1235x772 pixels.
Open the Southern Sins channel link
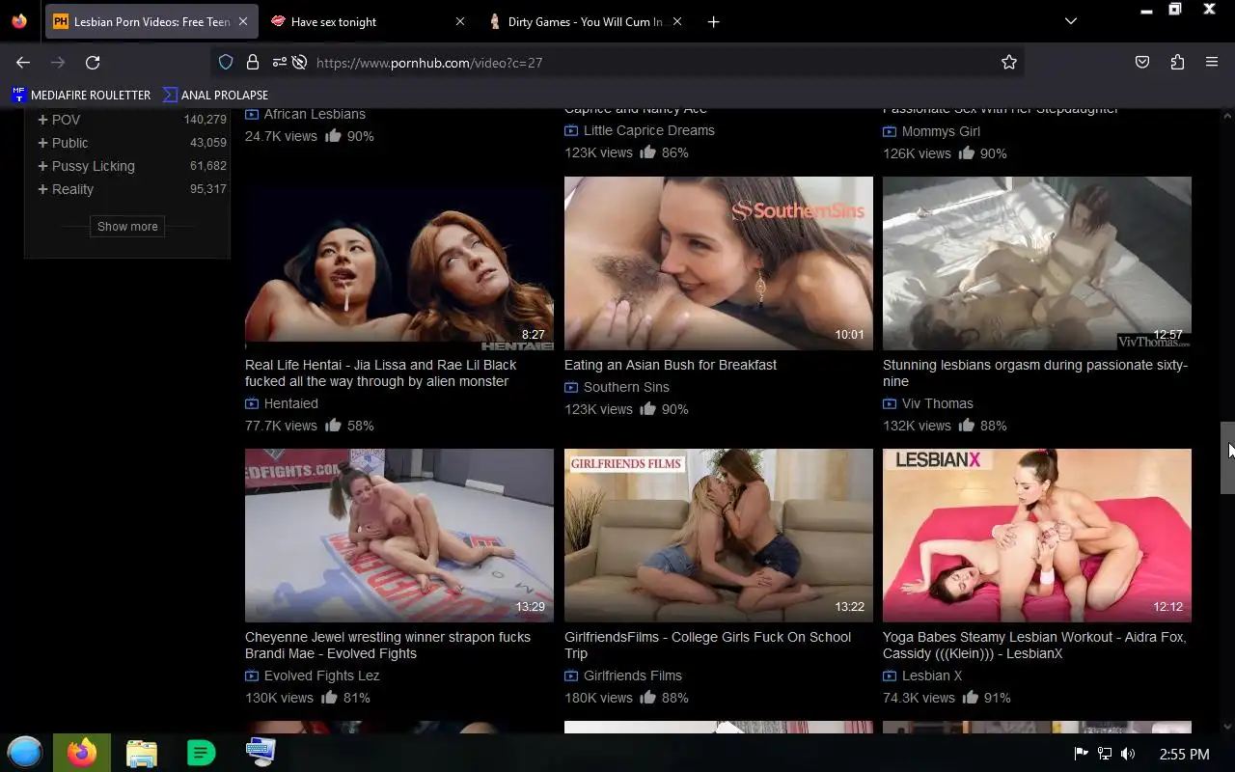click(x=626, y=387)
